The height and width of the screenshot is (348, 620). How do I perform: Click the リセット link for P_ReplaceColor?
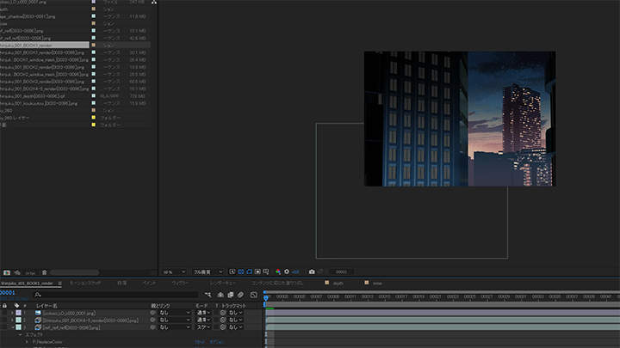coord(199,341)
